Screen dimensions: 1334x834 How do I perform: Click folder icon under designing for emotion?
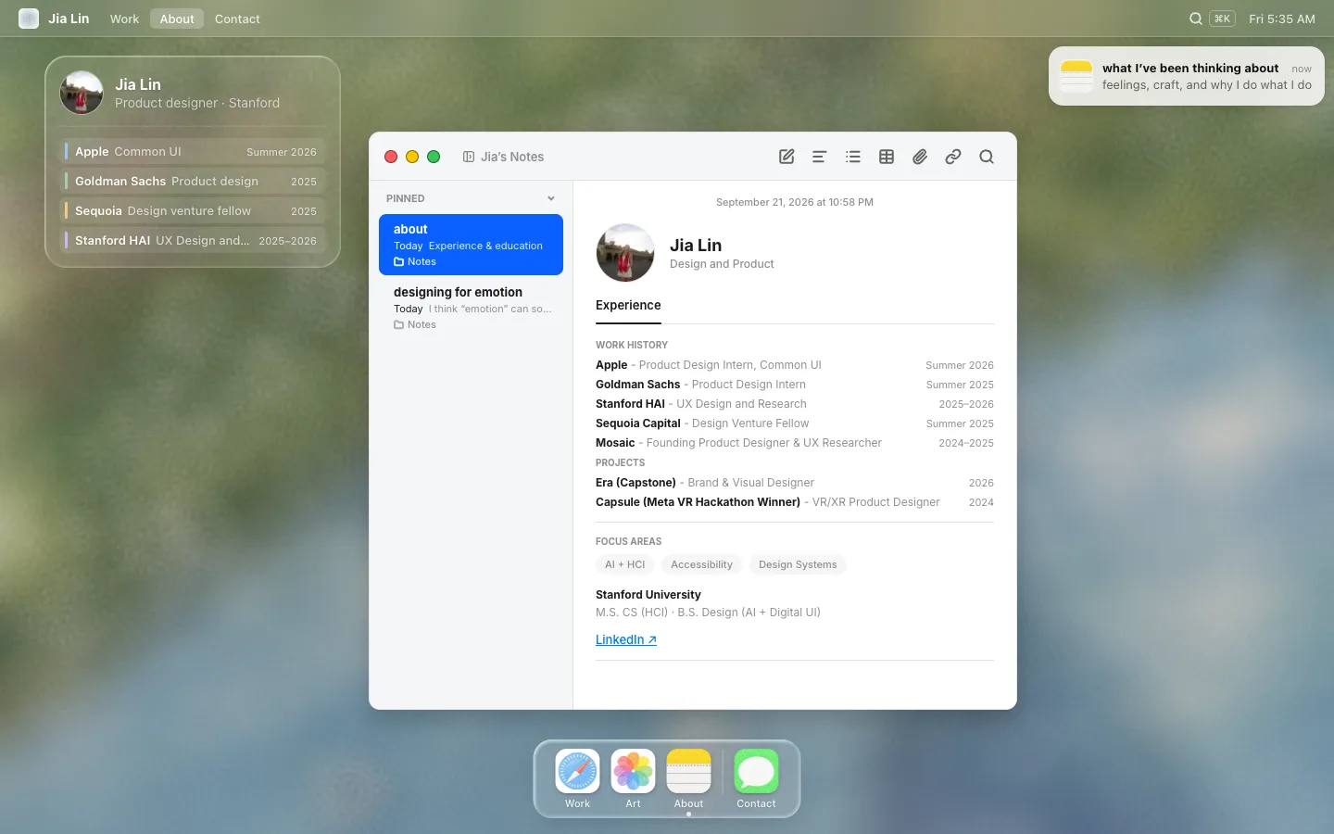click(x=398, y=325)
